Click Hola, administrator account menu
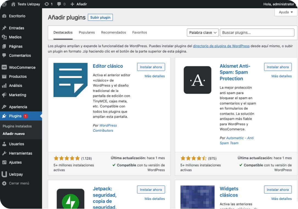This screenshot has width=298, height=209. click(x=278, y=4)
